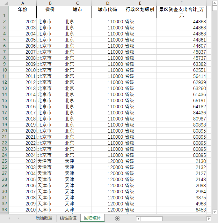Click the 年份 header cell

pyautogui.click(x=23, y=12)
